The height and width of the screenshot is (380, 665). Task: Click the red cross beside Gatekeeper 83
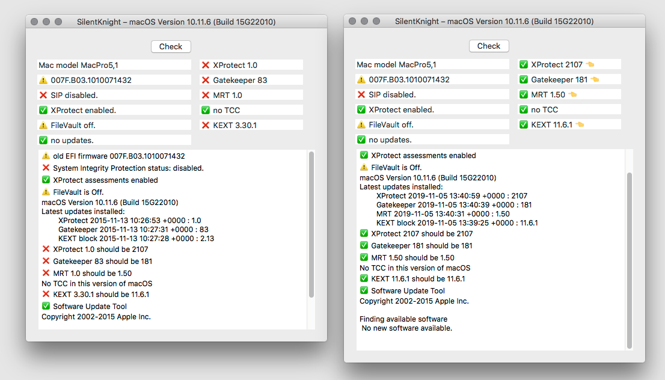tap(206, 80)
